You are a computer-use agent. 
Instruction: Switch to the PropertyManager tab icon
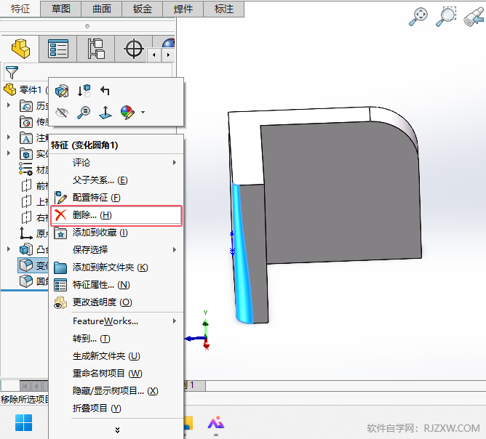pos(58,49)
